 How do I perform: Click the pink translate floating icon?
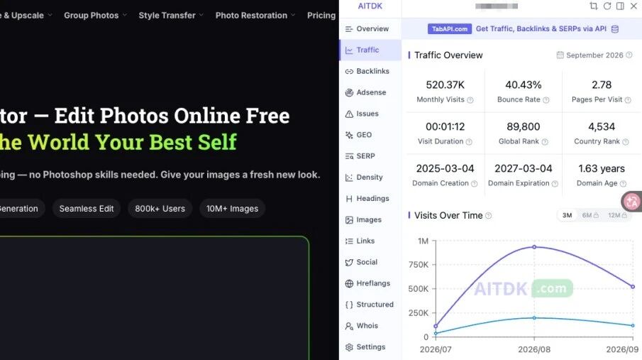(x=631, y=202)
